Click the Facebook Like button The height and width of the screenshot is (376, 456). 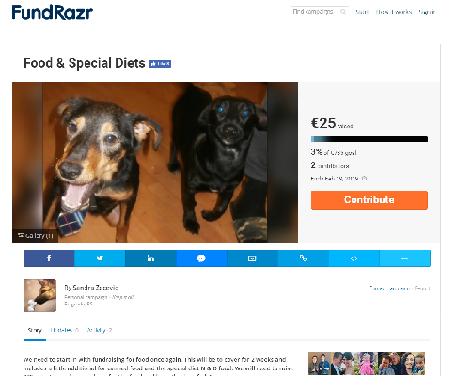pyautogui.click(x=160, y=64)
